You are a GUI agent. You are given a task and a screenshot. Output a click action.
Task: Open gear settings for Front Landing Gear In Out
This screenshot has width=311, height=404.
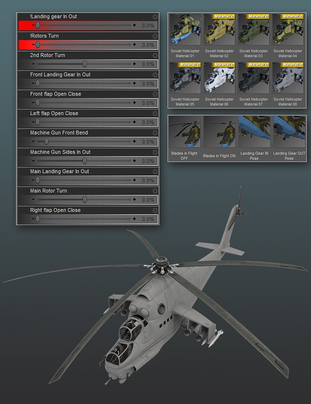tap(155, 75)
